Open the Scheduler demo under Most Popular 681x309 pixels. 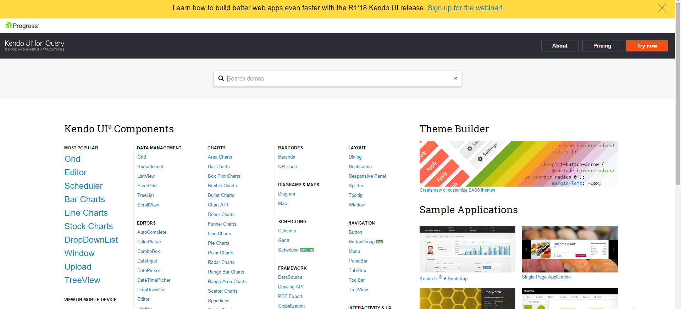[83, 186]
